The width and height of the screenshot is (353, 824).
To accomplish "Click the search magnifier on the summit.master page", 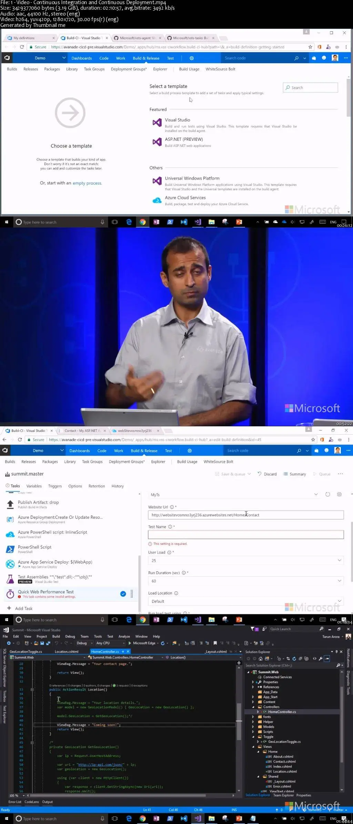I will 299,450.
